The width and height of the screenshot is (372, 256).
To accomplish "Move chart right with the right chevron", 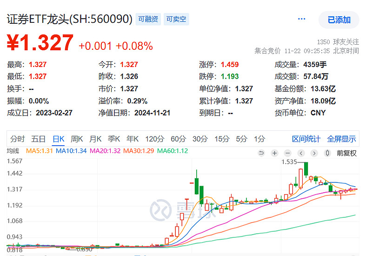I will tap(314, 153).
